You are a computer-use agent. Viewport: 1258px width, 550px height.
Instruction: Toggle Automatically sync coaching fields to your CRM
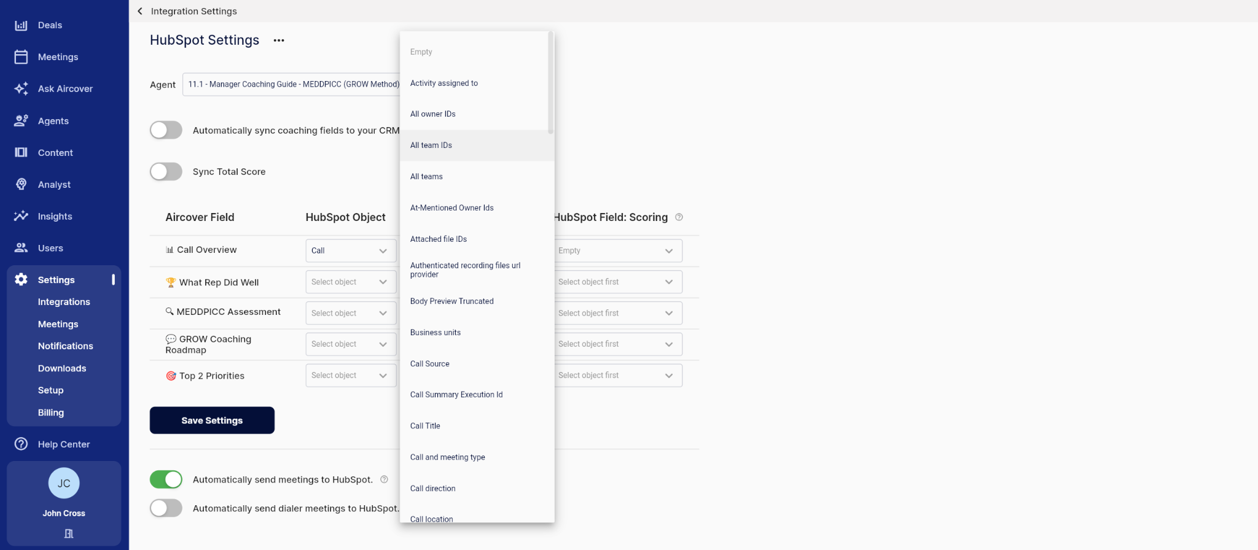(166, 130)
